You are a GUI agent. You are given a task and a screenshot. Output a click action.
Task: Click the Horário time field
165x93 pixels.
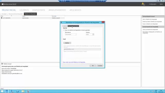pyautogui.click(x=89, y=34)
